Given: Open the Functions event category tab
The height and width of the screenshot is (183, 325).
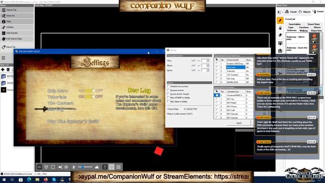Looking at the screenshot, I should 304,27.
